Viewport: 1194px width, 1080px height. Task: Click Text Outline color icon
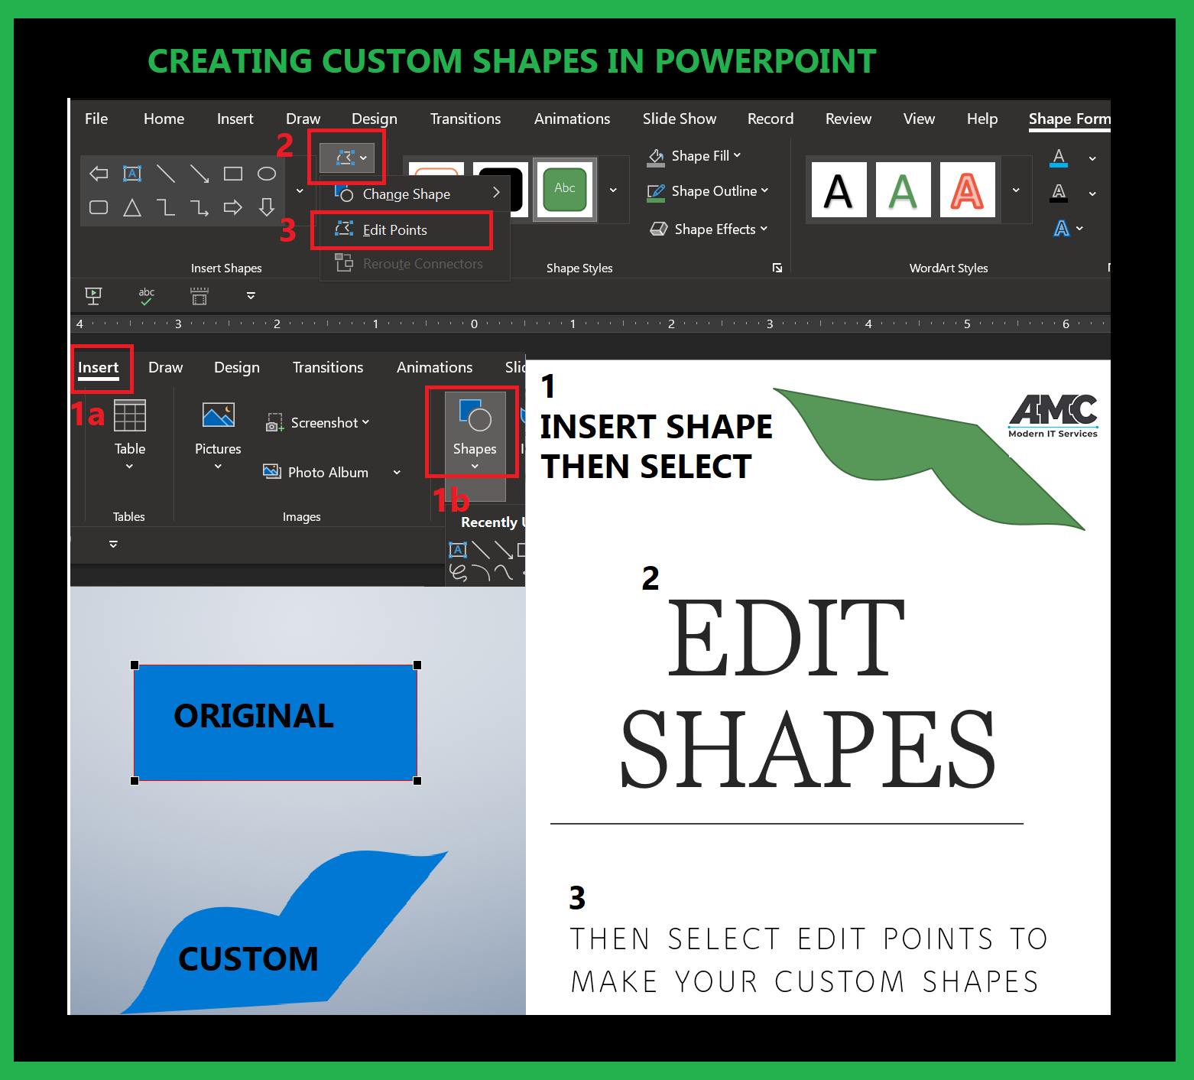(1059, 194)
